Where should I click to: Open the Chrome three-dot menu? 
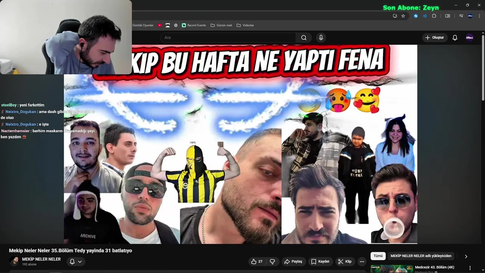479,16
